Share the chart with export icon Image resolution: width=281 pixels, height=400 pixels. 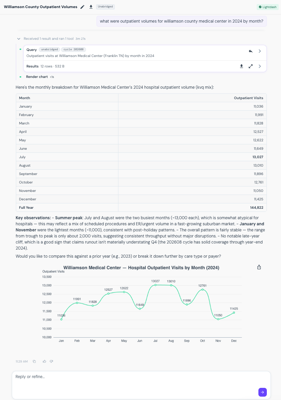pyautogui.click(x=259, y=267)
